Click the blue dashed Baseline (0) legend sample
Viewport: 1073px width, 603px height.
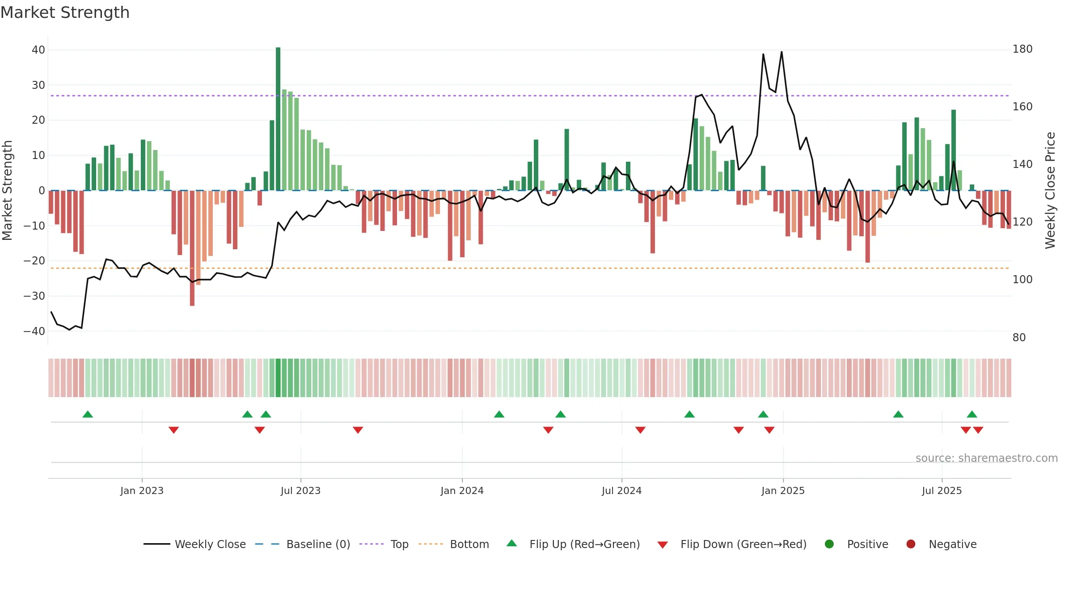(267, 544)
